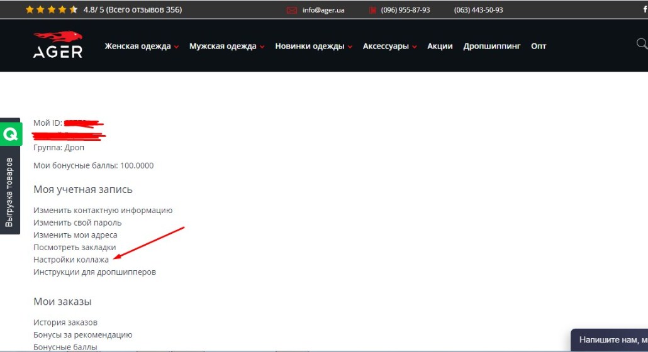Click the AGER logo
This screenshot has width=648, height=352.
click(x=58, y=45)
